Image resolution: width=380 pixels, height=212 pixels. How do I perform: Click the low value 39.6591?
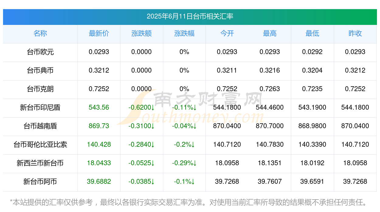pos(312,182)
